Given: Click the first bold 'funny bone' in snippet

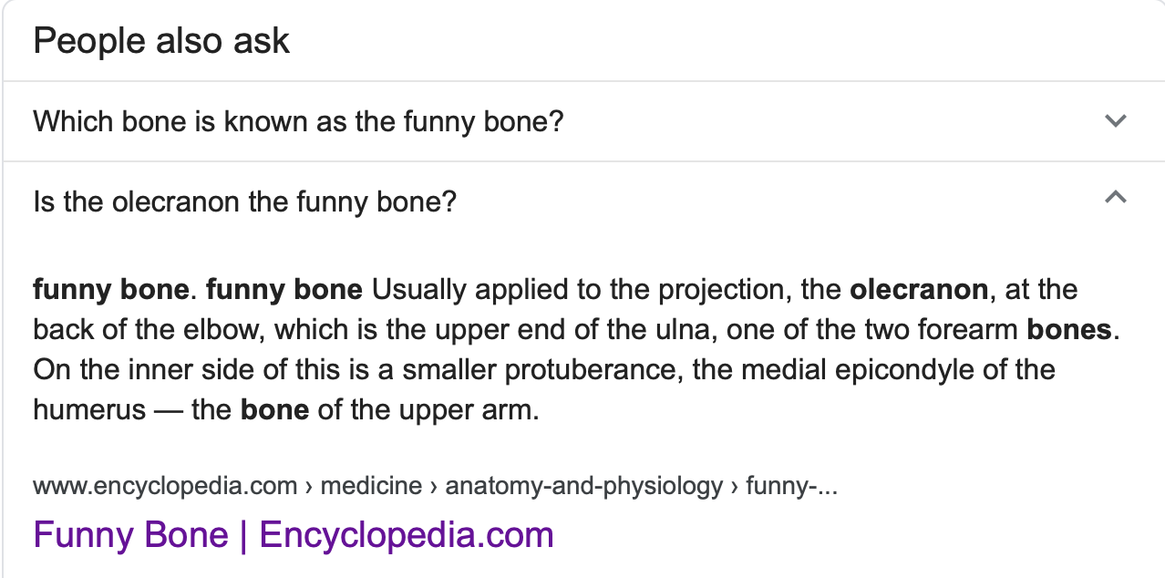Looking at the screenshot, I should click(110, 290).
